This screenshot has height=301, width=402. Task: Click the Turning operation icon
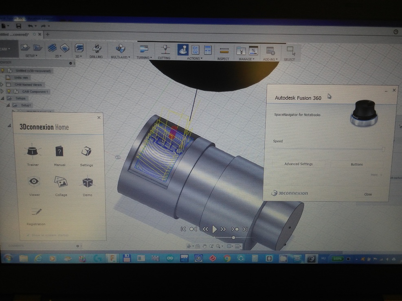[144, 49]
